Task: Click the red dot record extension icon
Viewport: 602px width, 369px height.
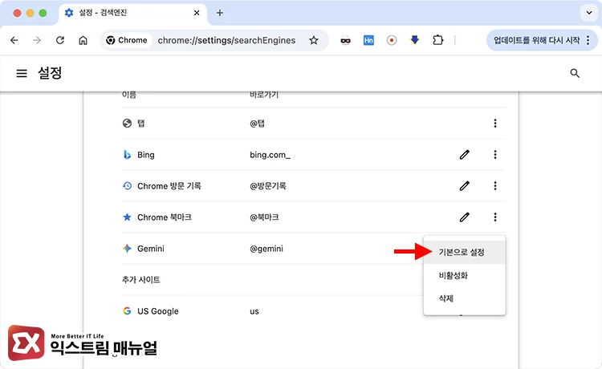Action: pos(392,40)
